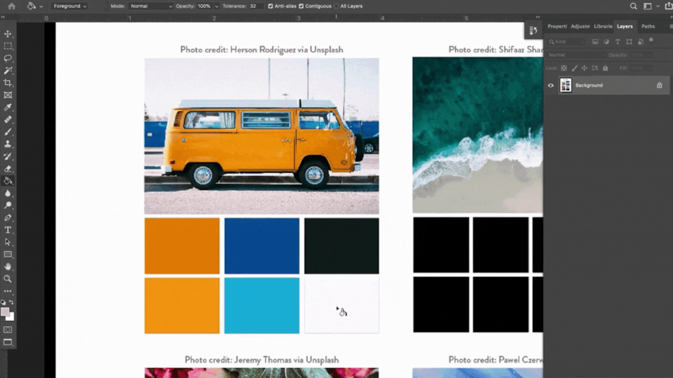Disable the Anti-alias option
The height and width of the screenshot is (378, 673).
click(x=270, y=6)
